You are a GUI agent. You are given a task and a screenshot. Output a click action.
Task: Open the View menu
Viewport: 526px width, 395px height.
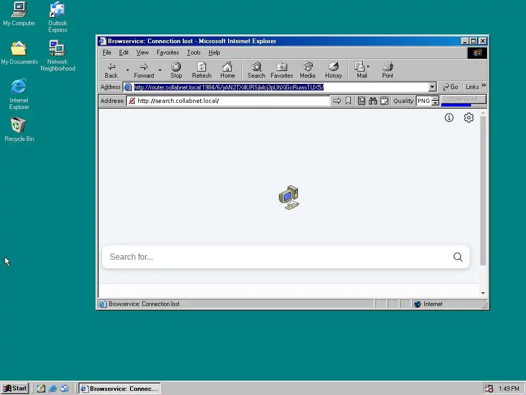(x=142, y=52)
